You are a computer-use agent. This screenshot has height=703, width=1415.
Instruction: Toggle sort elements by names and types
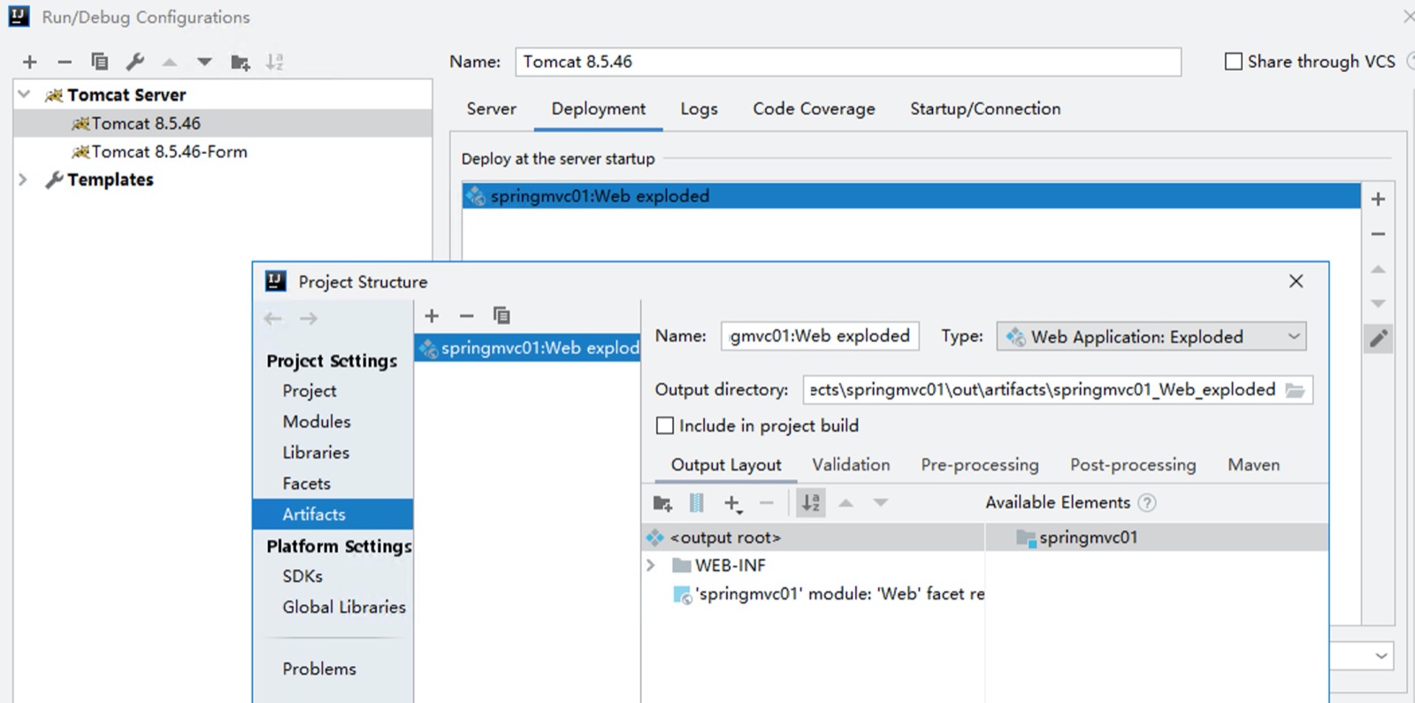(x=810, y=503)
